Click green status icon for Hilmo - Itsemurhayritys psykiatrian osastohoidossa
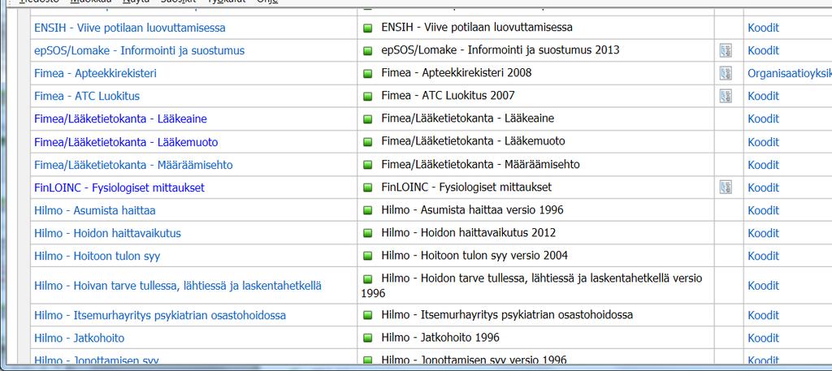 [x=368, y=315]
